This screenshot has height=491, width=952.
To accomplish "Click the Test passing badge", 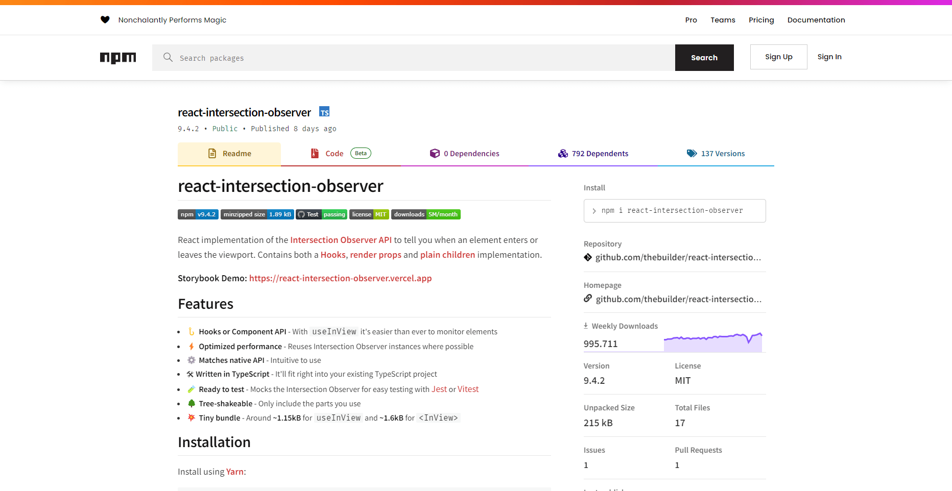I will click(x=322, y=214).
